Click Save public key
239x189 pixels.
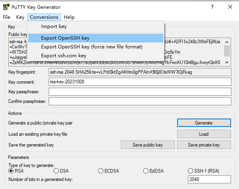click(148, 145)
